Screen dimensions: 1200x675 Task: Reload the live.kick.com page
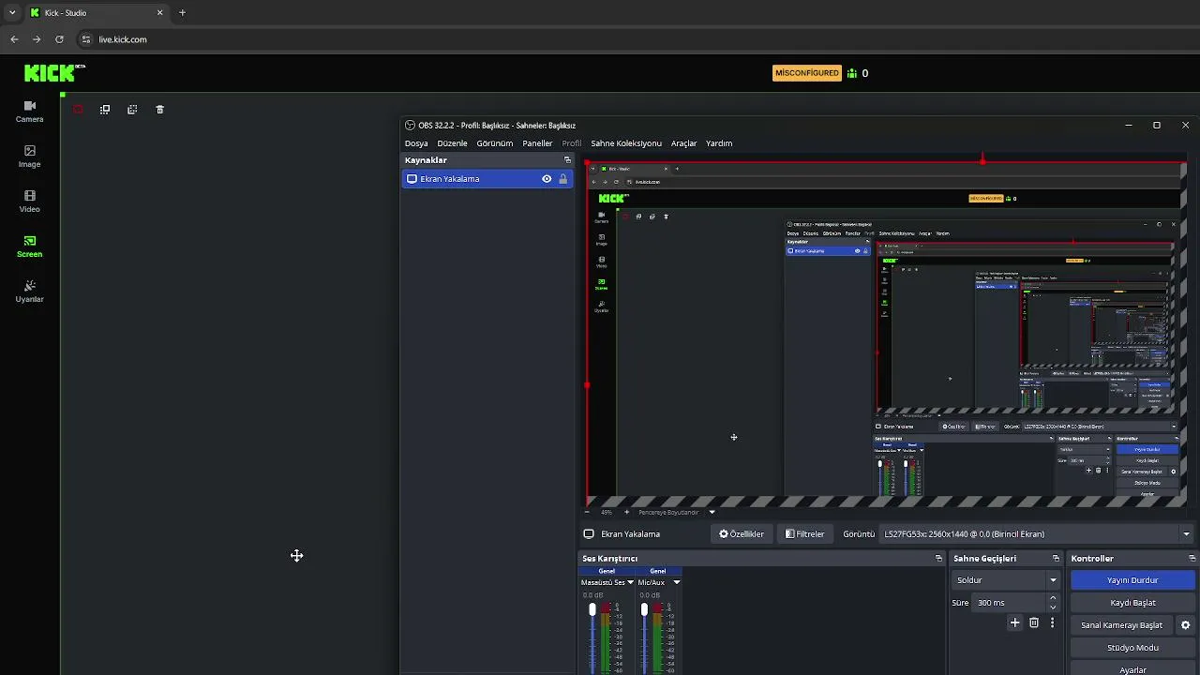pos(59,39)
